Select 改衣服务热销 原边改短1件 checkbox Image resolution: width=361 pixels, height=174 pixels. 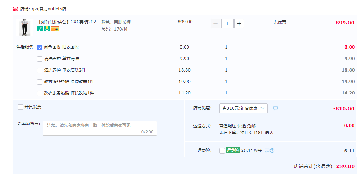pos(40,82)
